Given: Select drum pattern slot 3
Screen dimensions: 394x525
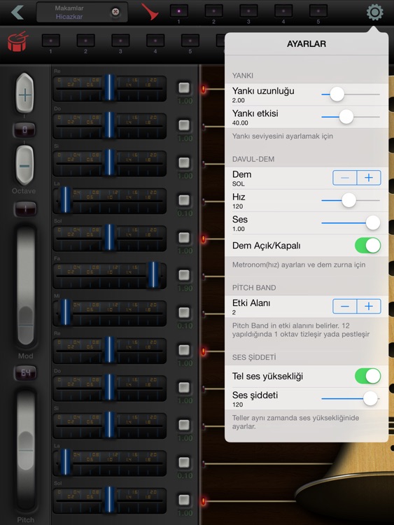Looking at the screenshot, I should click(120, 41).
